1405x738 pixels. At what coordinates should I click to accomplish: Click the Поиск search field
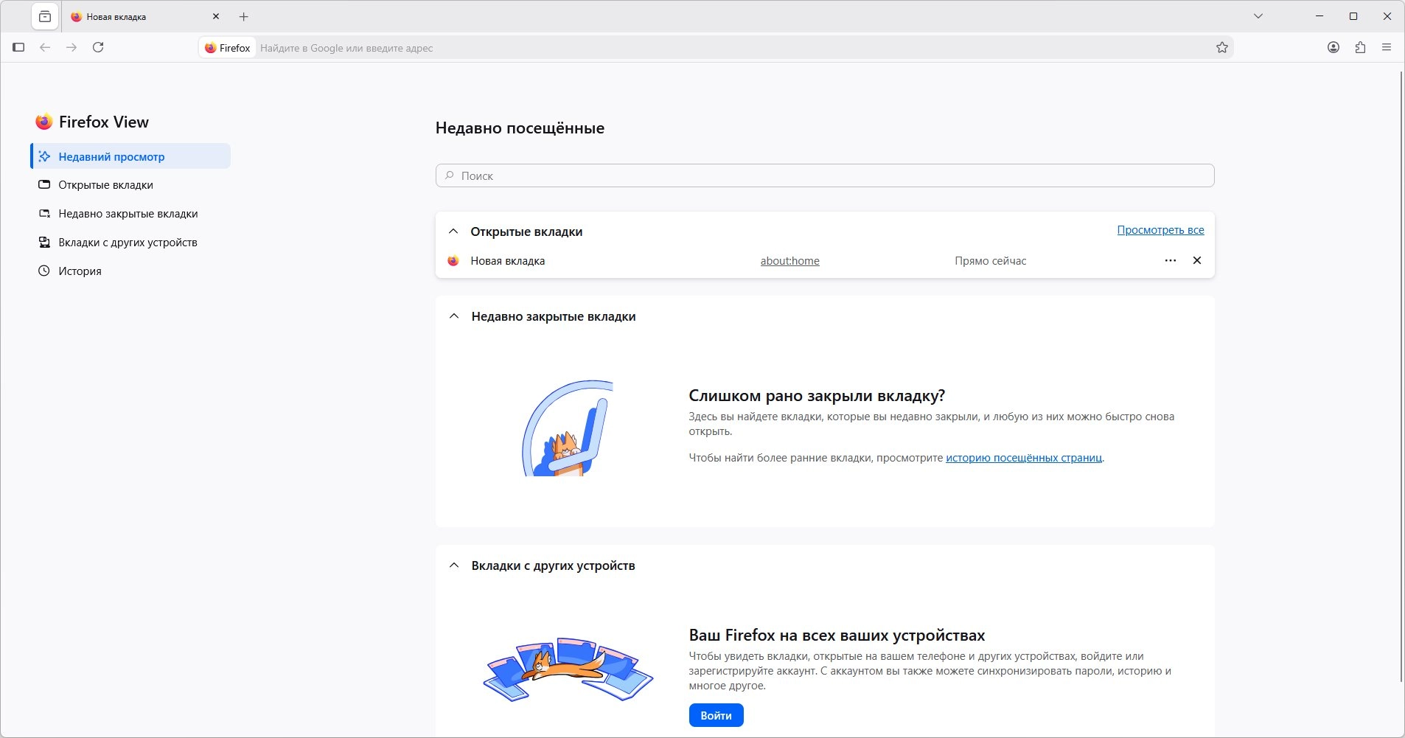(x=825, y=175)
